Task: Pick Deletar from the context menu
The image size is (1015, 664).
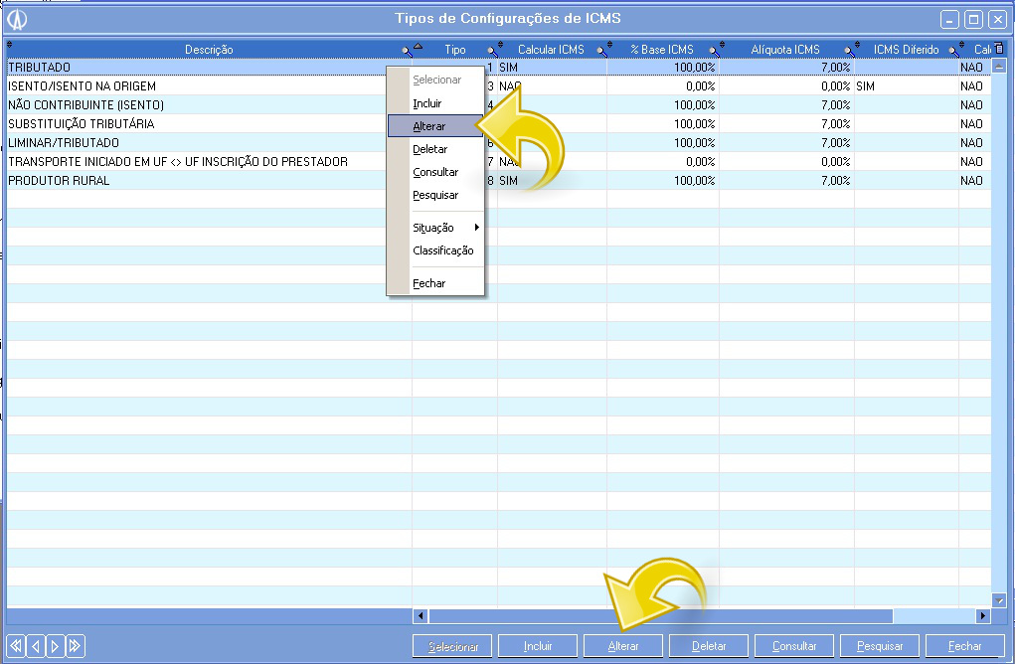Action: tap(430, 149)
